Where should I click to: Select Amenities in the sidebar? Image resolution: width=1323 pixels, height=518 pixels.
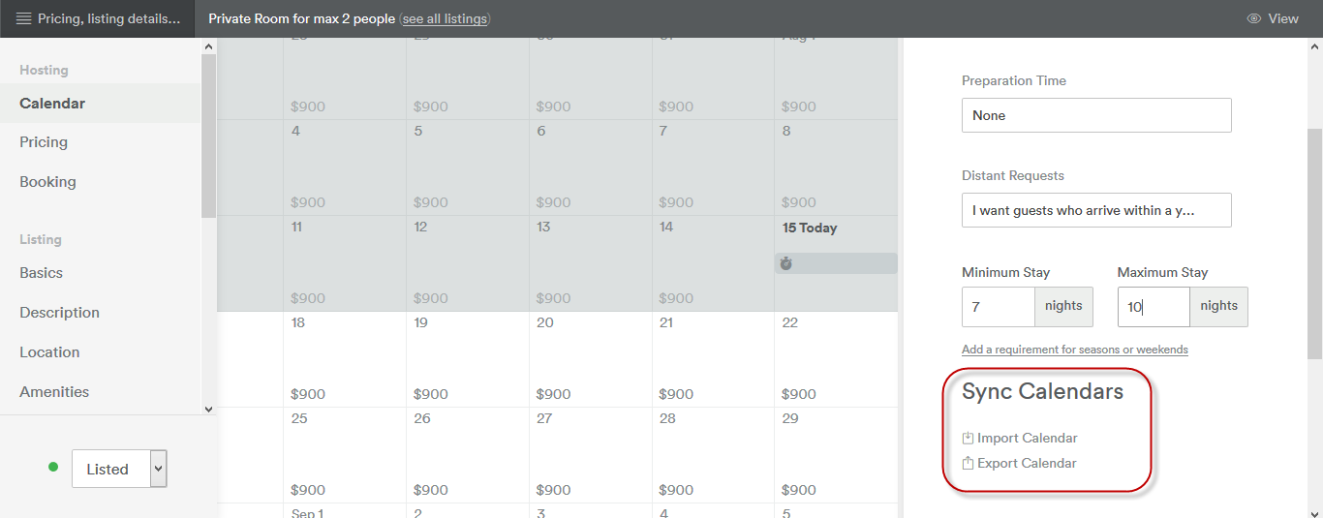[x=54, y=392]
